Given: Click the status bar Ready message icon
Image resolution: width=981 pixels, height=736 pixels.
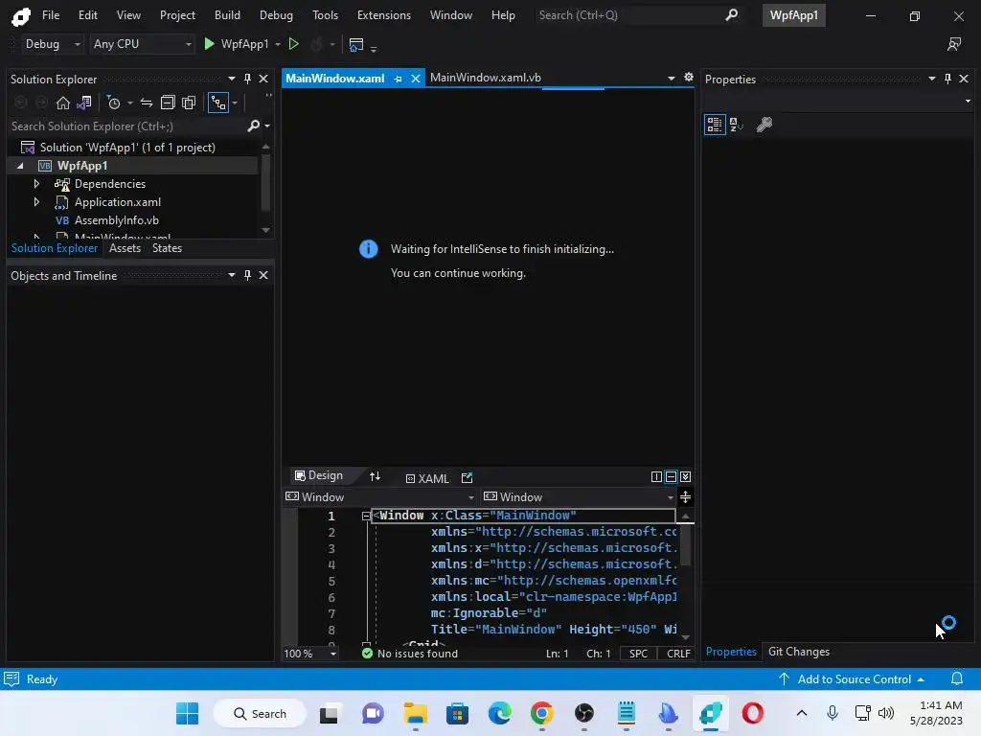Looking at the screenshot, I should 11,678.
